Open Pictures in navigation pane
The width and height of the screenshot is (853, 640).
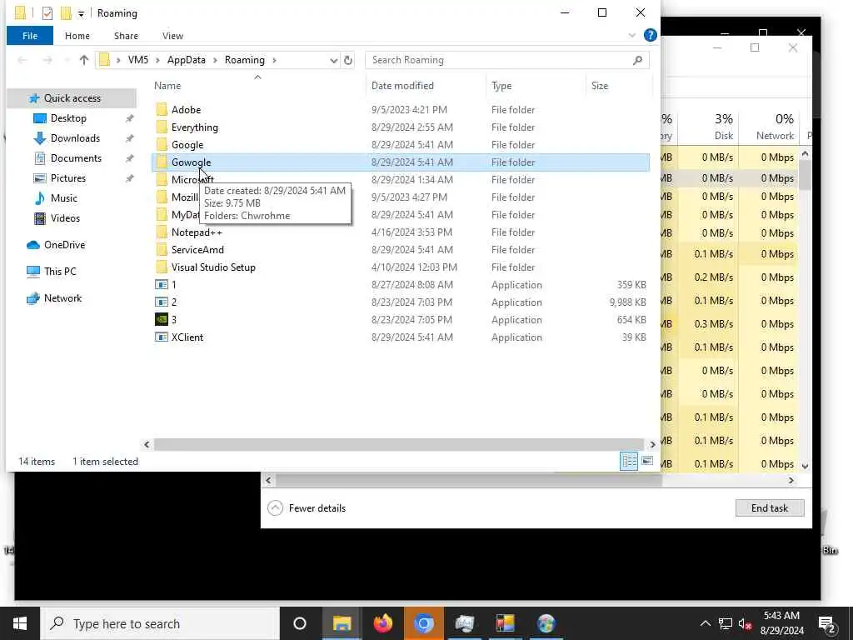coord(68,178)
